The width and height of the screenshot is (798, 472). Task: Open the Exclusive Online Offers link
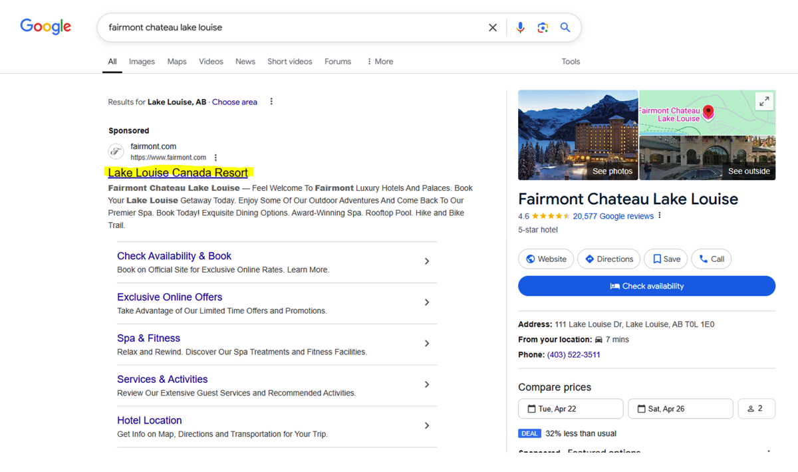point(170,297)
